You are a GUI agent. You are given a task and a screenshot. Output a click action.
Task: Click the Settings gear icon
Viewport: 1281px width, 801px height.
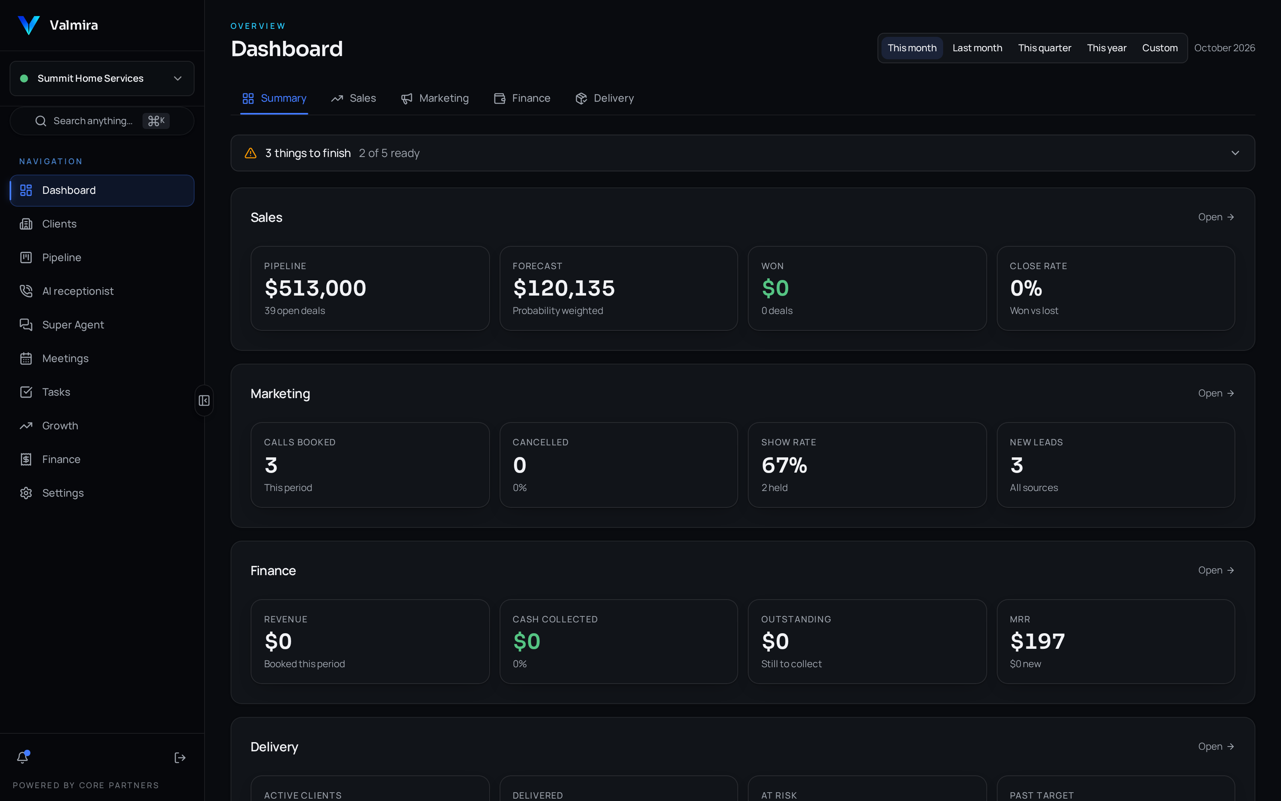pos(26,493)
